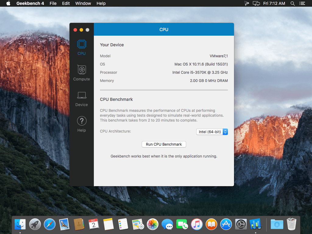Image resolution: width=312 pixels, height=234 pixels.
Task: Launch System Preferences from the Dock
Action: click(241, 224)
